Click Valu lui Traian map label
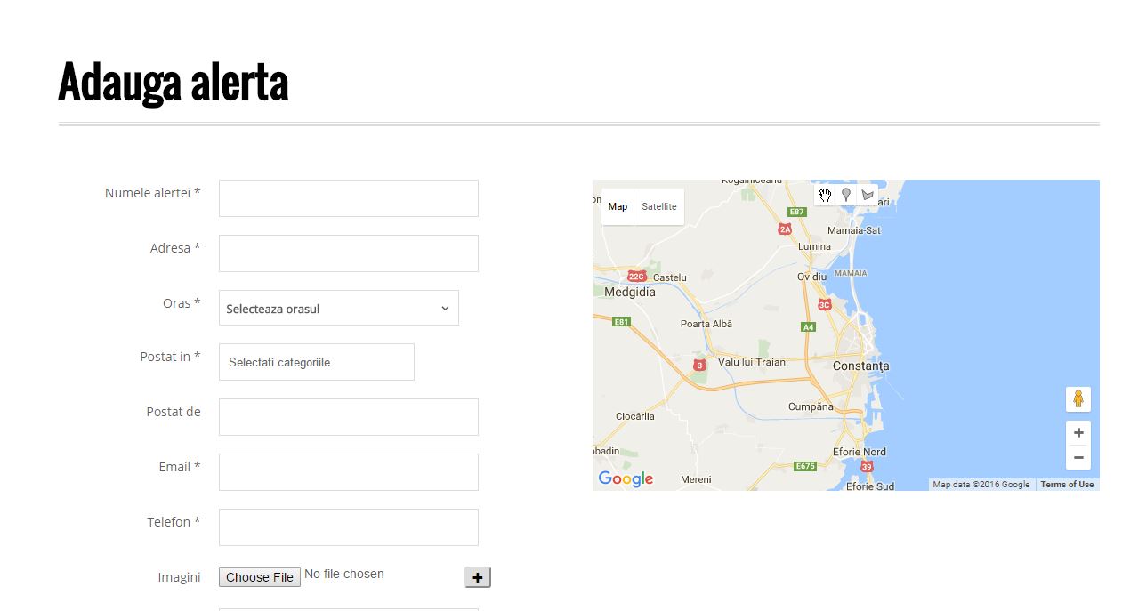 point(752,362)
